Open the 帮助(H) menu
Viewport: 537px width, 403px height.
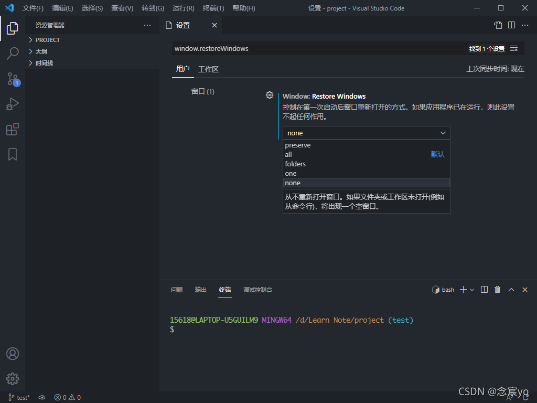point(244,8)
